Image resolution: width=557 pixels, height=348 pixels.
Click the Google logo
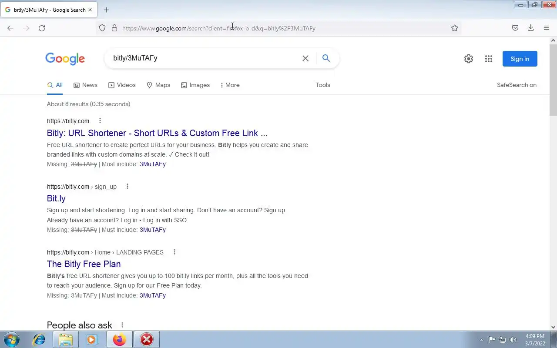coord(65,59)
